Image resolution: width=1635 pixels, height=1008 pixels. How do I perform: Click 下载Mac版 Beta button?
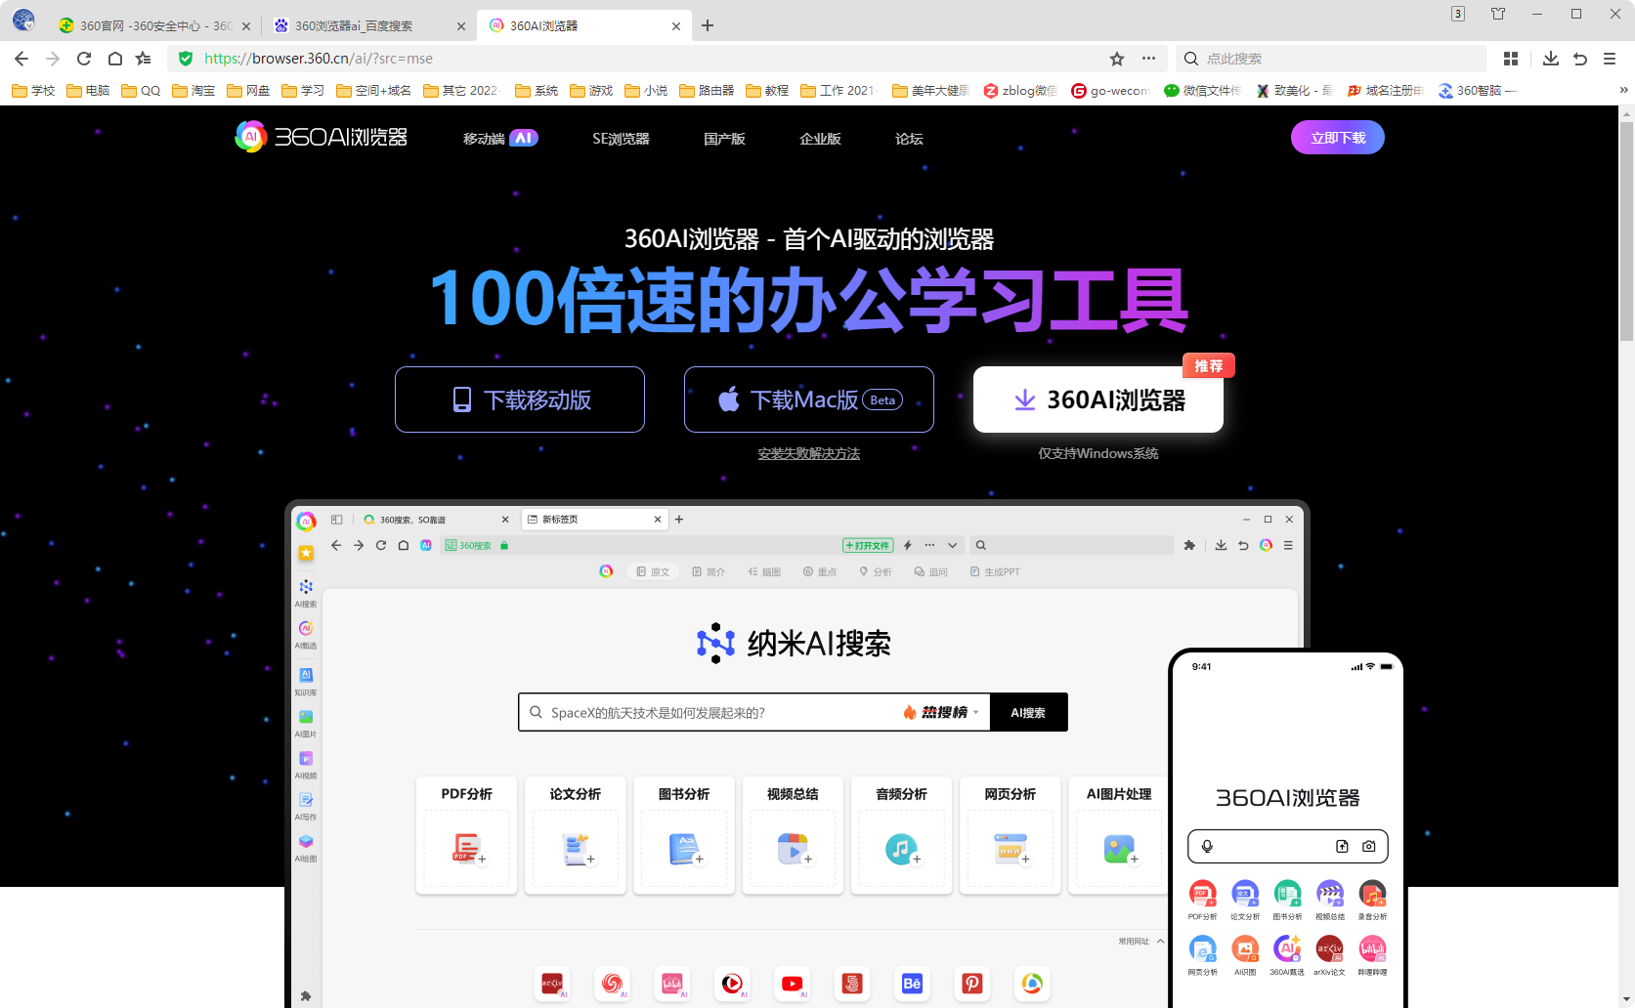[x=809, y=399]
